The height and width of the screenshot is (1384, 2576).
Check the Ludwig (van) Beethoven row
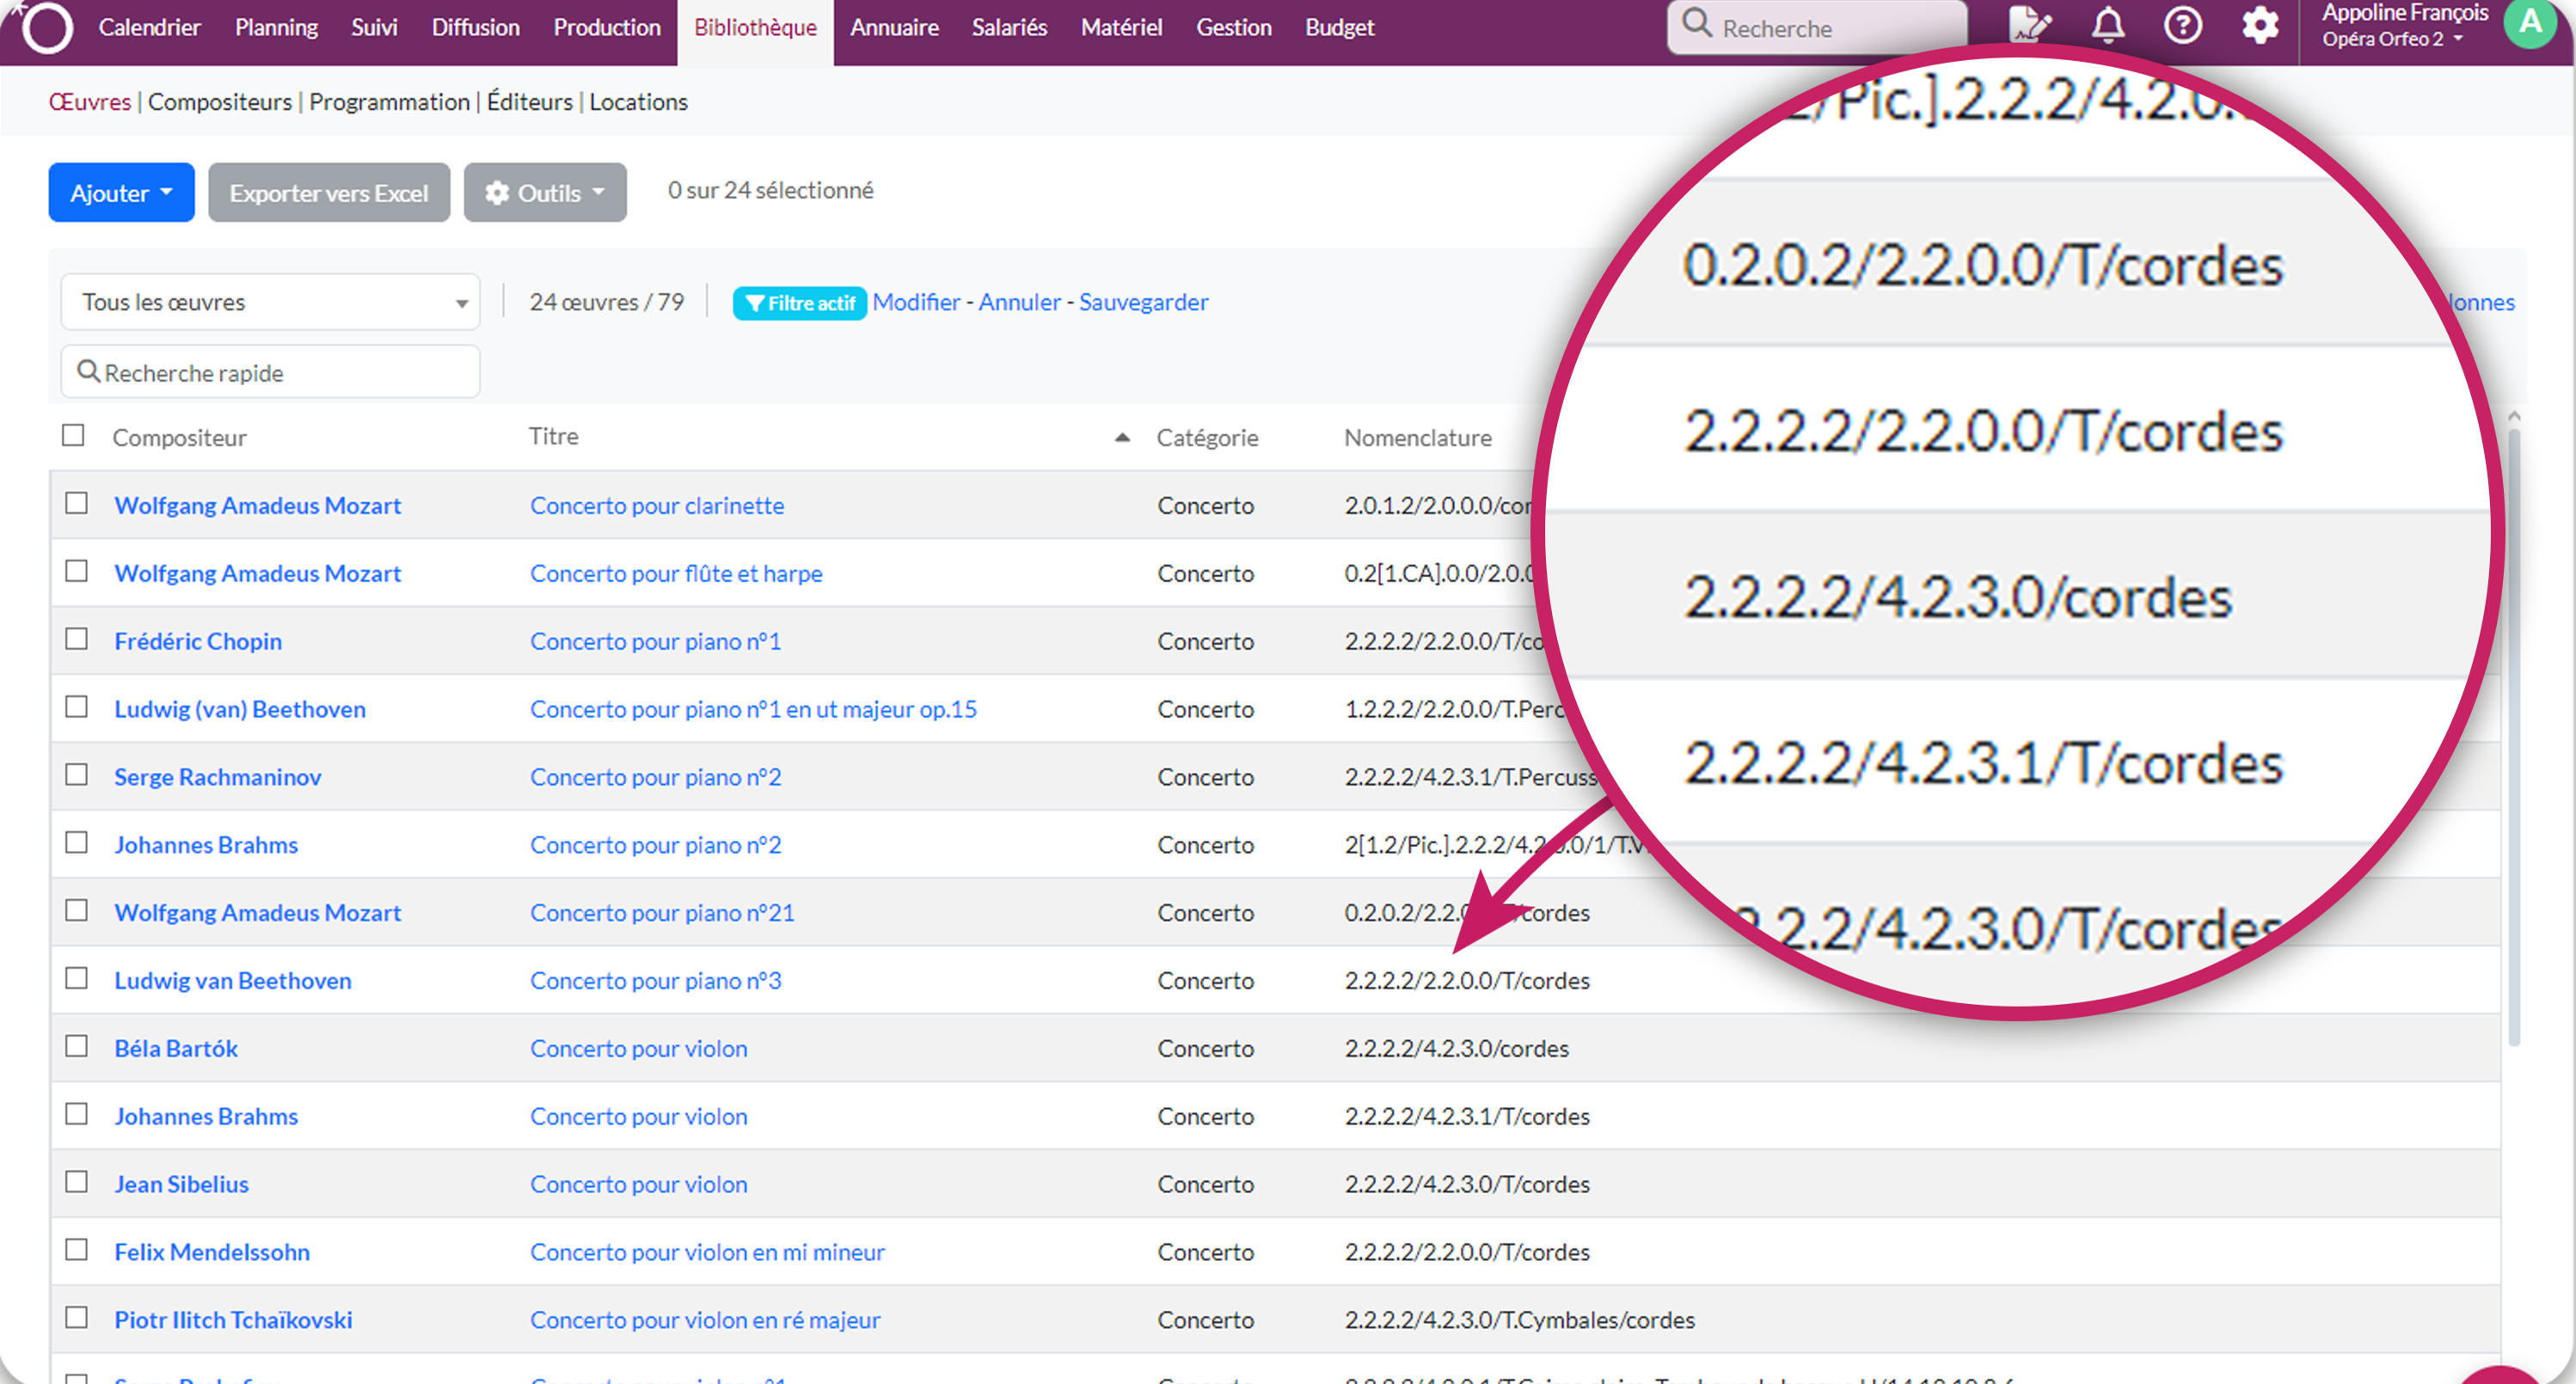click(x=77, y=707)
